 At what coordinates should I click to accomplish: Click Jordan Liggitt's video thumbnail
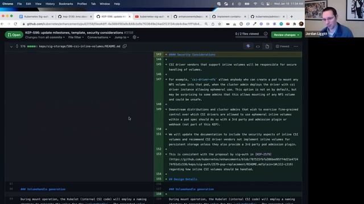click(334, 19)
